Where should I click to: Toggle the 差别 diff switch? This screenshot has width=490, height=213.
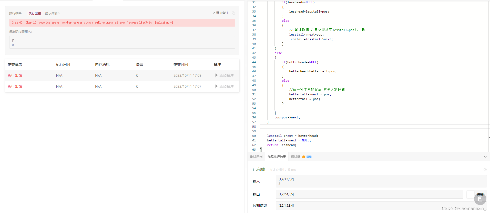(476, 194)
